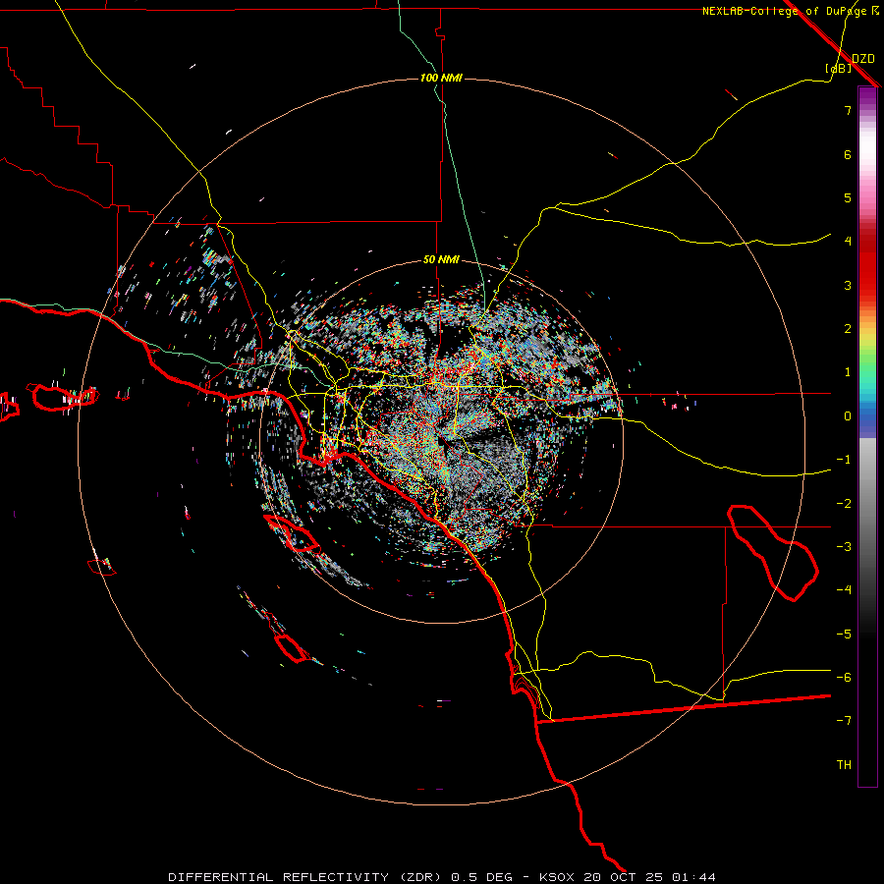This screenshot has width=884, height=884.
Task: Click the -3 value on color scale
Action: pyautogui.click(x=844, y=547)
